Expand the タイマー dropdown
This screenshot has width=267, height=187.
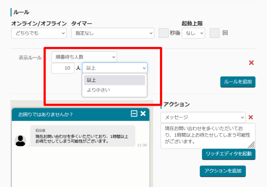(x=112, y=33)
